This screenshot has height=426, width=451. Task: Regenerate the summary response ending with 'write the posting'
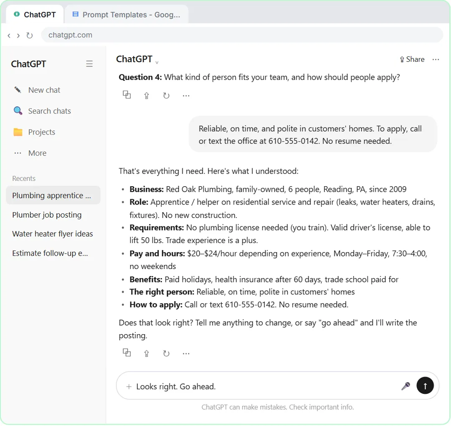[x=166, y=353]
